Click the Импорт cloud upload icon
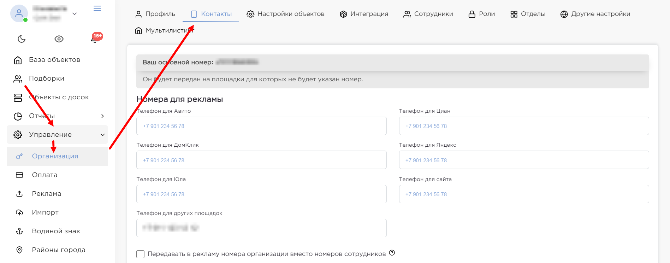This screenshot has height=263, width=670. click(x=19, y=212)
